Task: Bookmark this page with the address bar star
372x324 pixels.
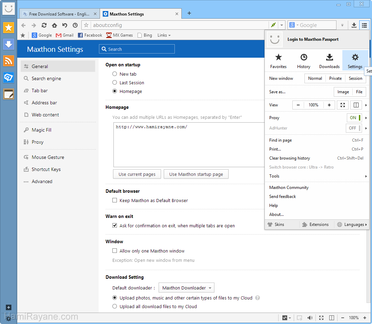Action: [86, 25]
